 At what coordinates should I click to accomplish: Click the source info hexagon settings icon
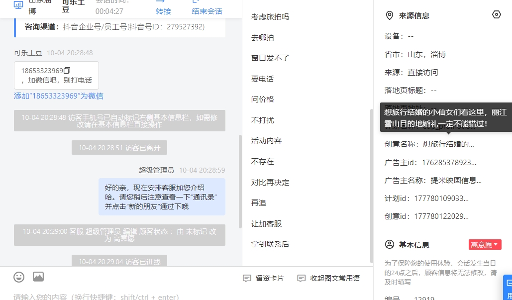coord(497,15)
